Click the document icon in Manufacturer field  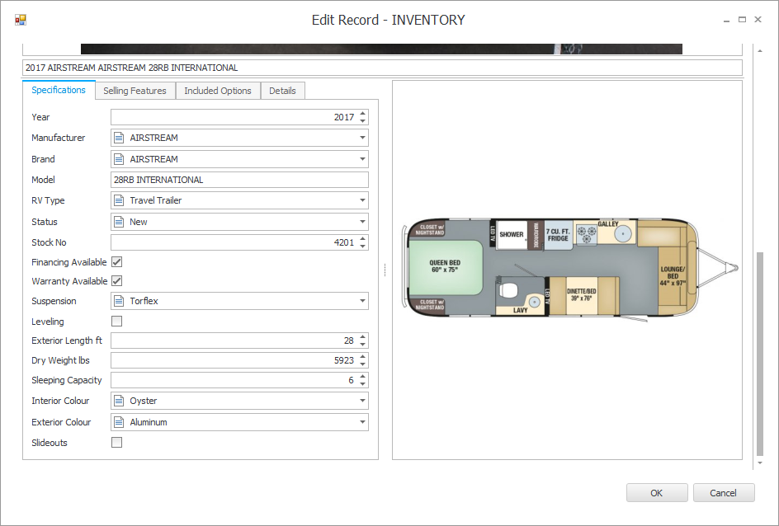[x=119, y=138]
